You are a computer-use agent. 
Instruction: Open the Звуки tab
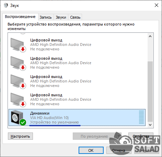[x=61, y=17]
